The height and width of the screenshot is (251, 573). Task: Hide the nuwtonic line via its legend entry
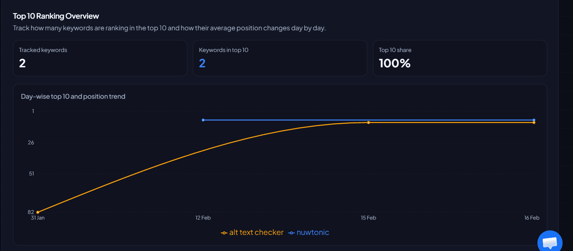tap(312, 232)
